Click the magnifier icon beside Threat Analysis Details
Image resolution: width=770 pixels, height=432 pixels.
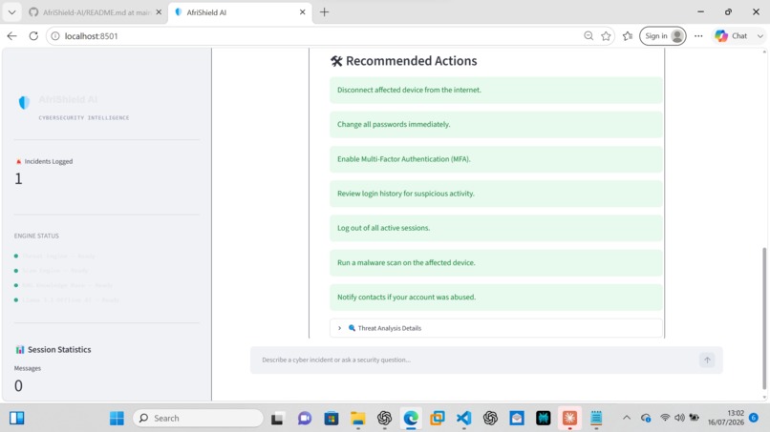click(x=352, y=328)
